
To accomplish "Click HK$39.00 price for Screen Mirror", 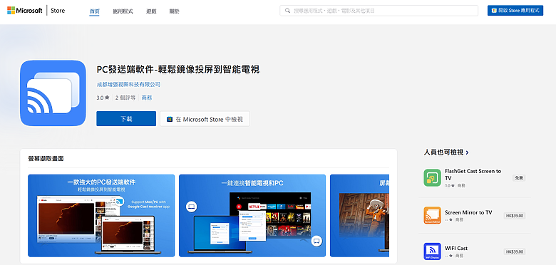I will (x=515, y=216).
